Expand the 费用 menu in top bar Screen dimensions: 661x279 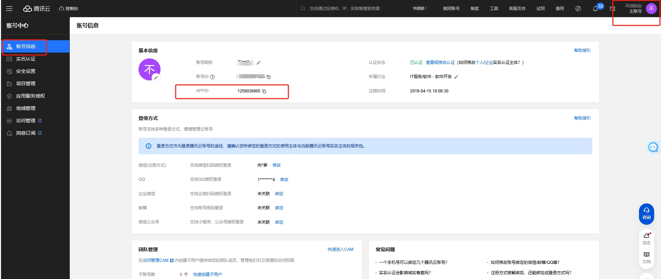tap(560, 9)
